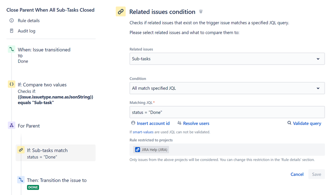Click the green Issue transitioned trigger icon
The width and height of the screenshot is (336, 195).
[x=11, y=50]
